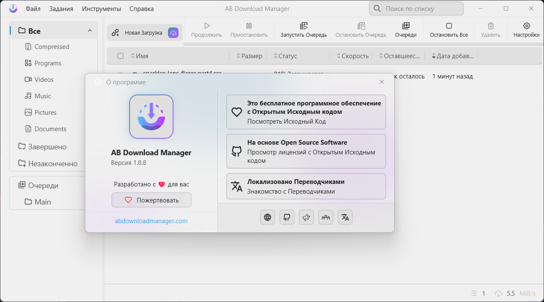Click the large app logo in About dialog
The image size is (544, 302).
point(152,116)
